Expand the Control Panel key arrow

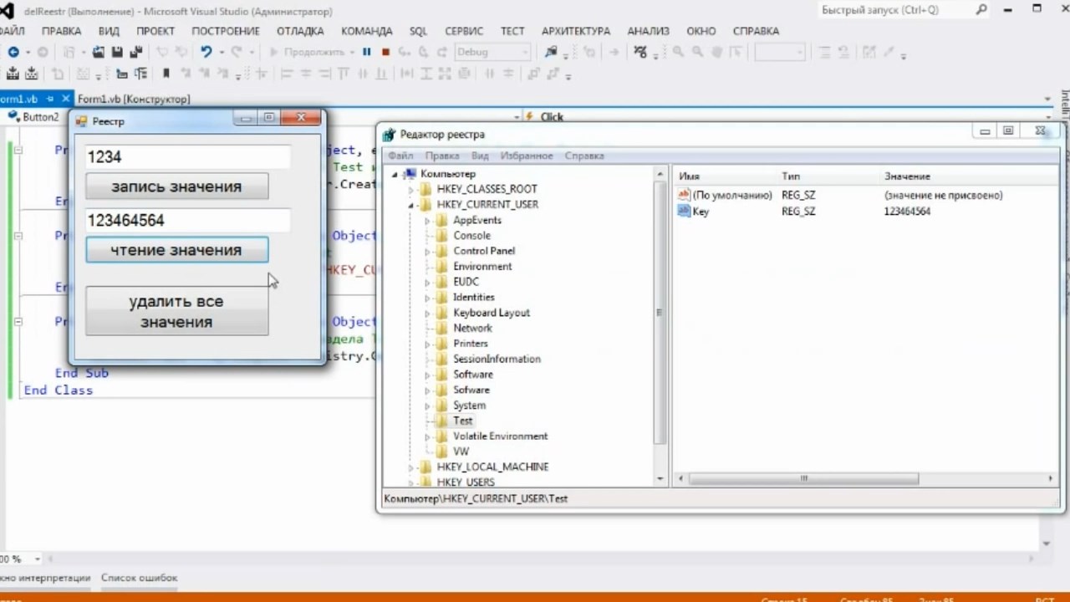pos(427,252)
